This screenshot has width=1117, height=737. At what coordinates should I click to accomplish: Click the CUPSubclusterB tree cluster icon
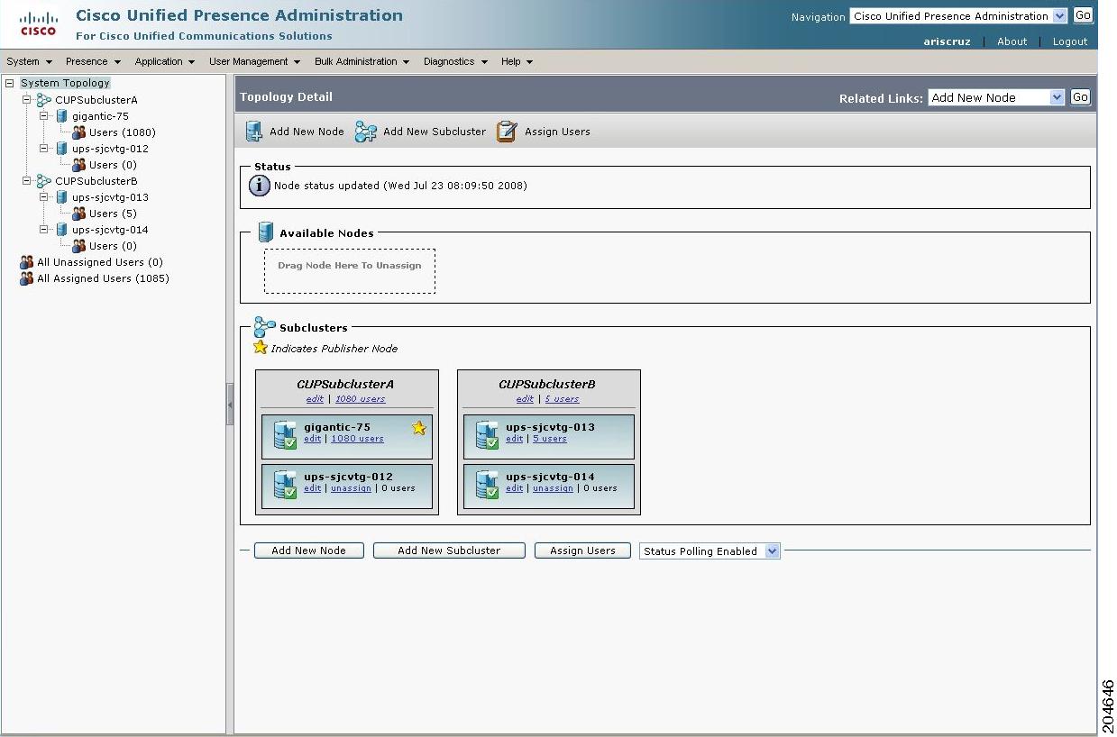tap(44, 181)
